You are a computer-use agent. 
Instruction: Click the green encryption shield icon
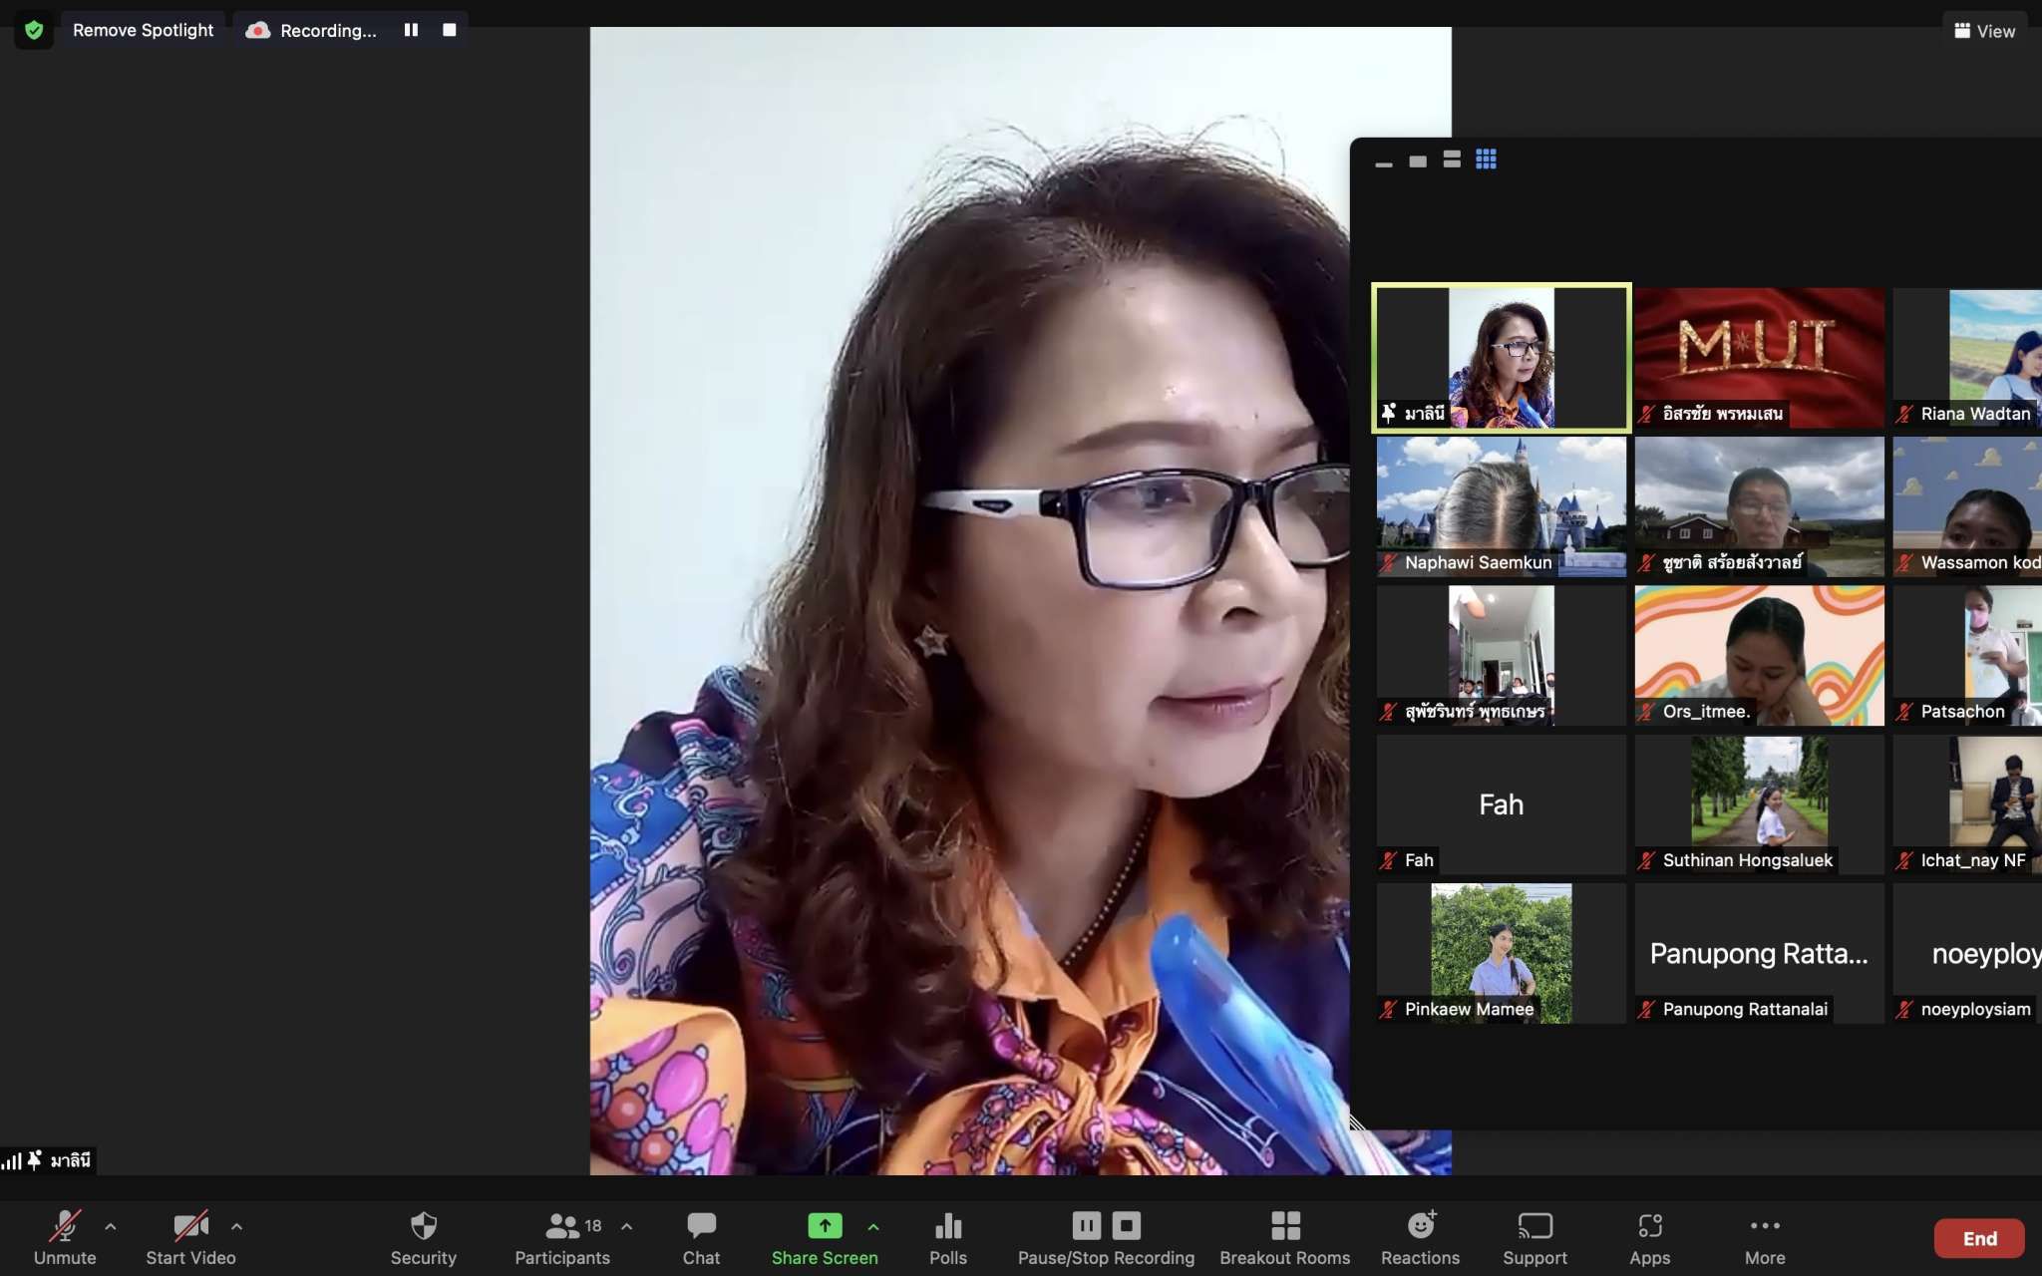click(34, 30)
